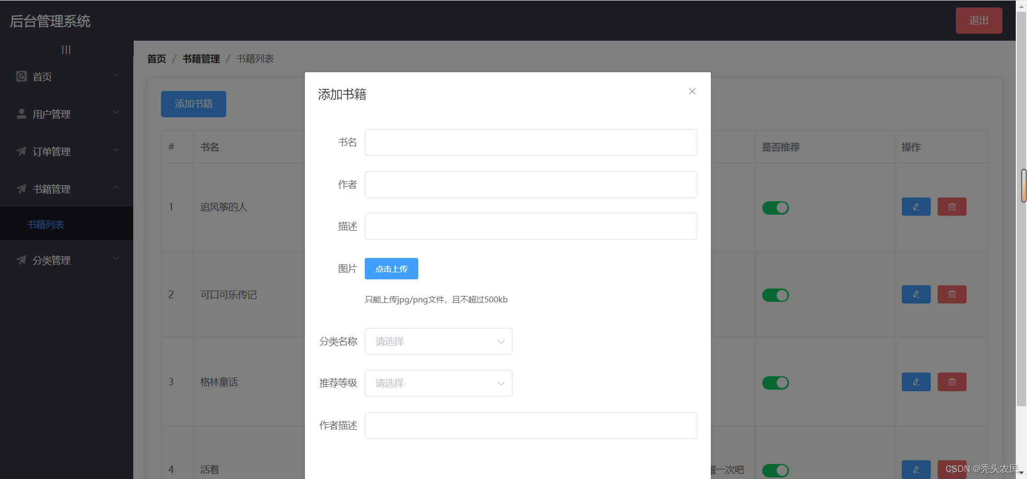Collapse the 书籍管理 menu chevron
1027x479 pixels.
116,187
